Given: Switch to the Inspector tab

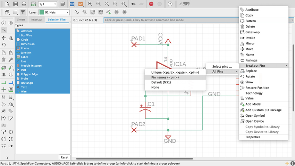Looking at the screenshot, I should tap(36, 19).
